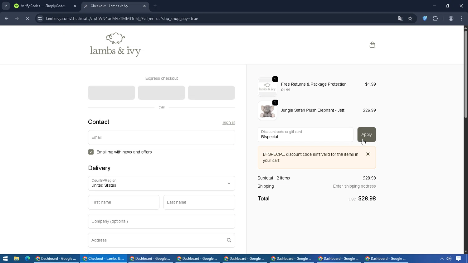468x263 pixels.
Task: Click the Total $28.98 amount
Action: tap(367, 198)
